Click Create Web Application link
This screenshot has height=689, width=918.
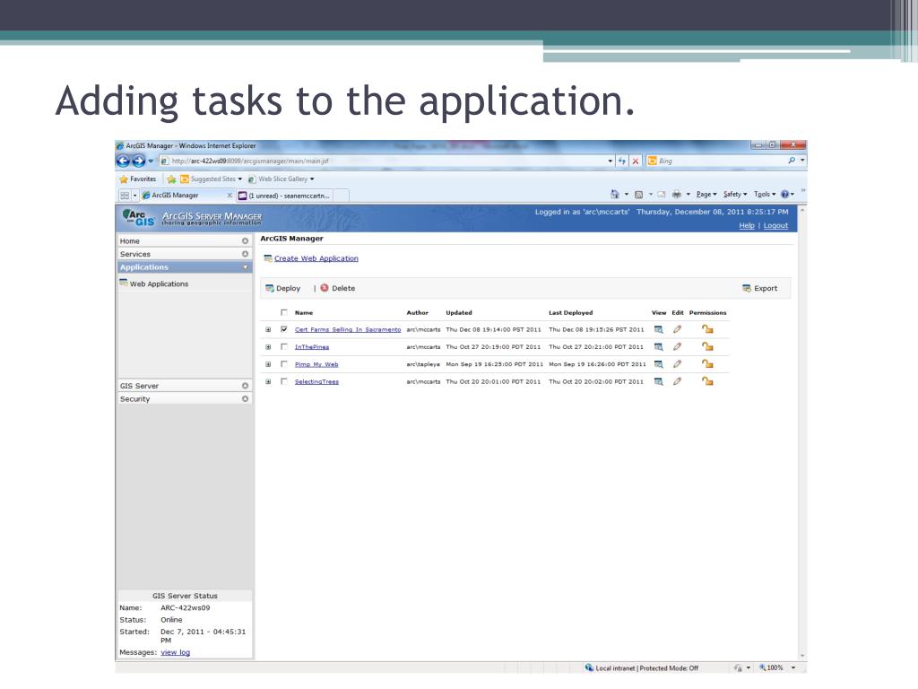click(316, 258)
